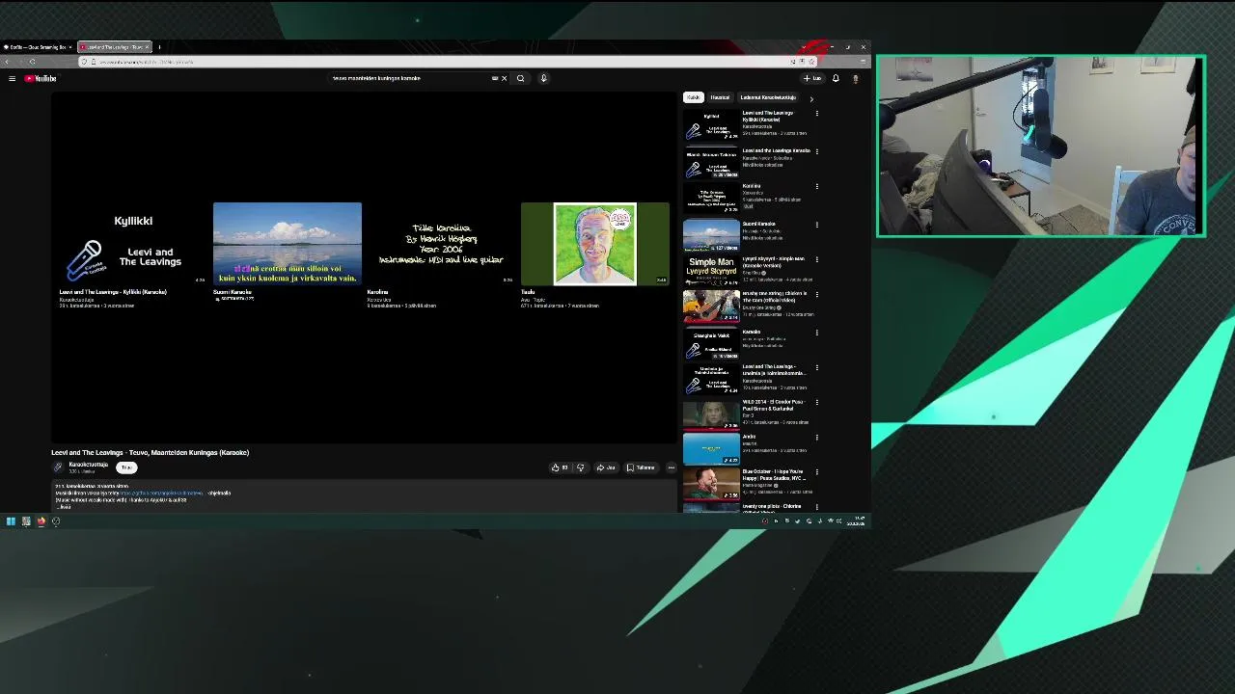Open the Karaoketuottaja channel avatar

point(58,467)
